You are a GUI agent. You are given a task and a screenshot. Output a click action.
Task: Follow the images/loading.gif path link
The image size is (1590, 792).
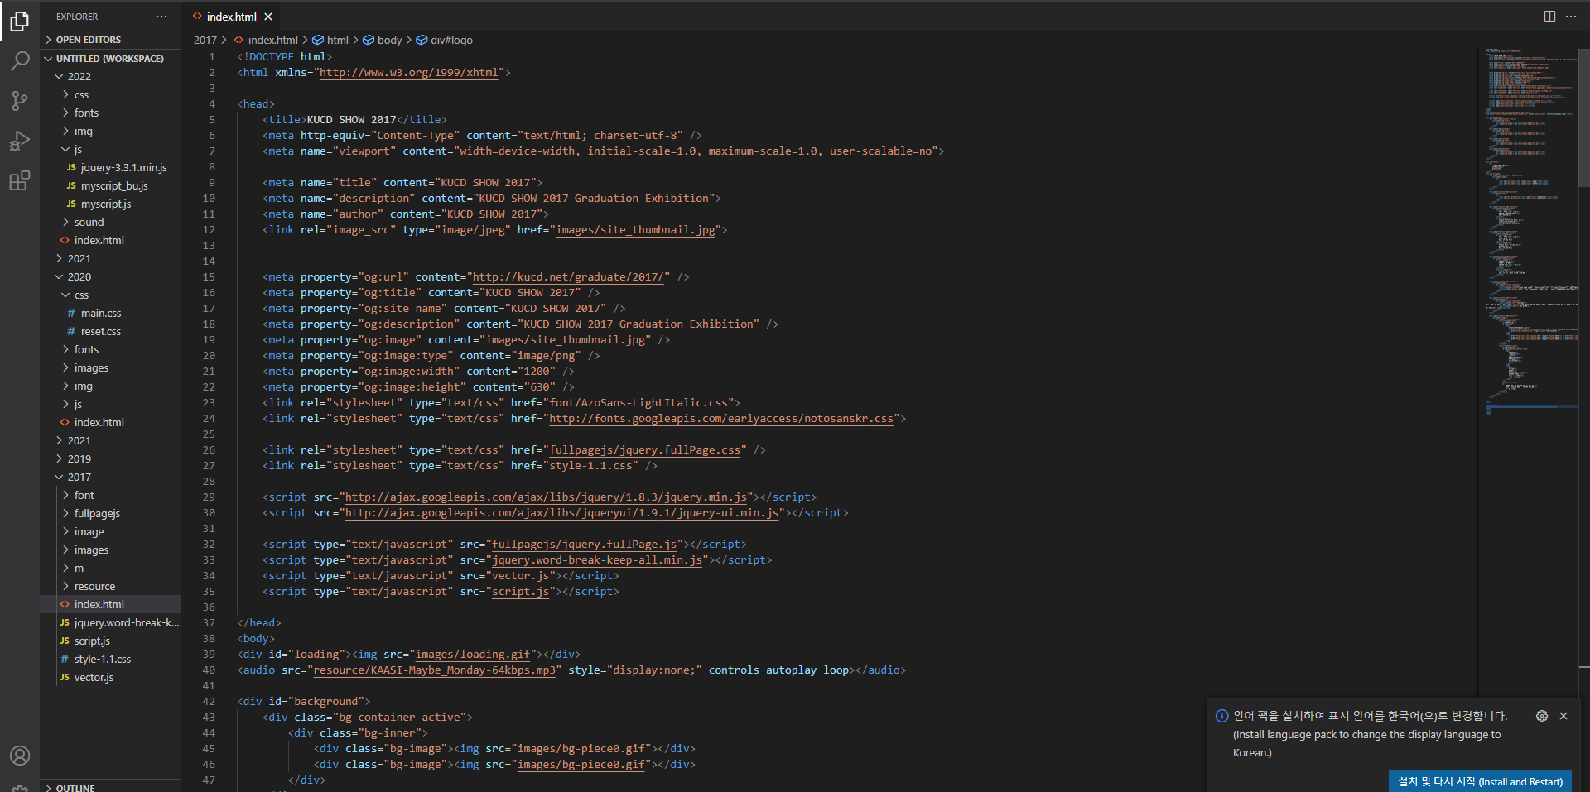[473, 655]
